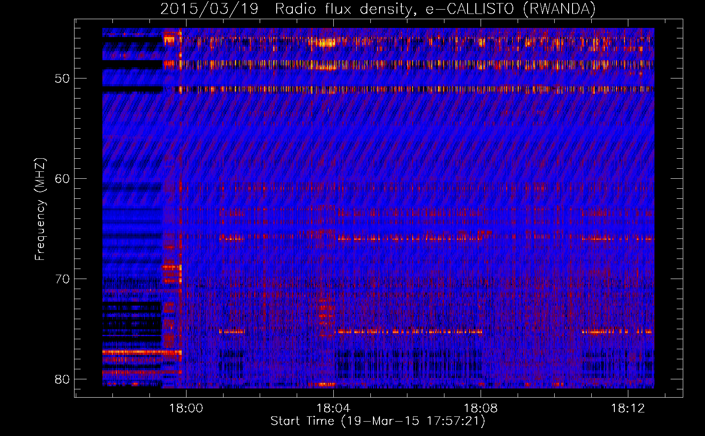The height and width of the screenshot is (436, 705).
Task: Click the 70 frequency tick label
Action: point(62,279)
